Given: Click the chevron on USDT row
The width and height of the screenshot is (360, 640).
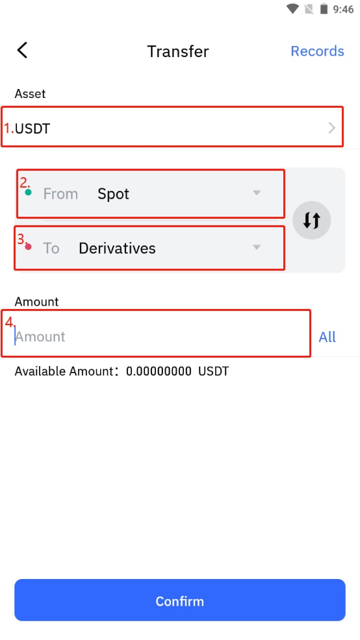Looking at the screenshot, I should point(332,128).
